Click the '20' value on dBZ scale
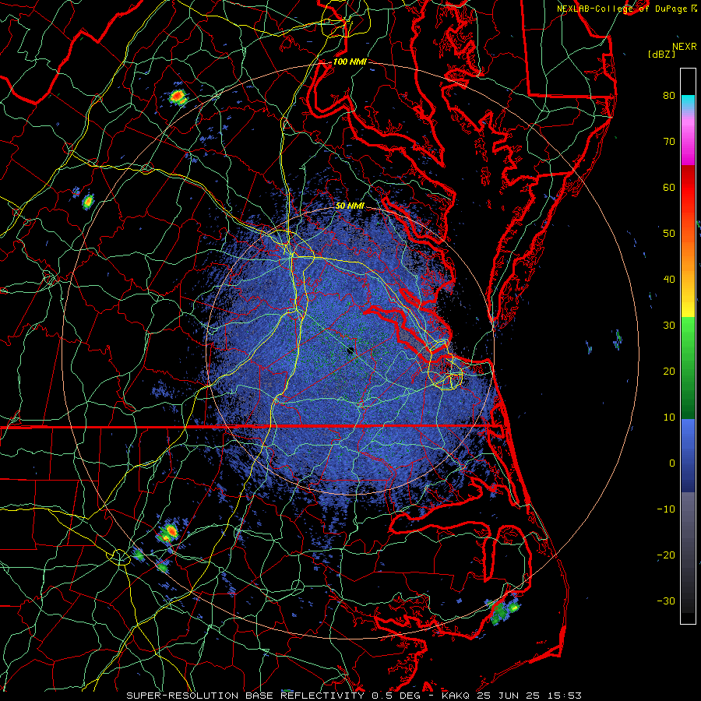The width and height of the screenshot is (701, 701). coord(669,372)
